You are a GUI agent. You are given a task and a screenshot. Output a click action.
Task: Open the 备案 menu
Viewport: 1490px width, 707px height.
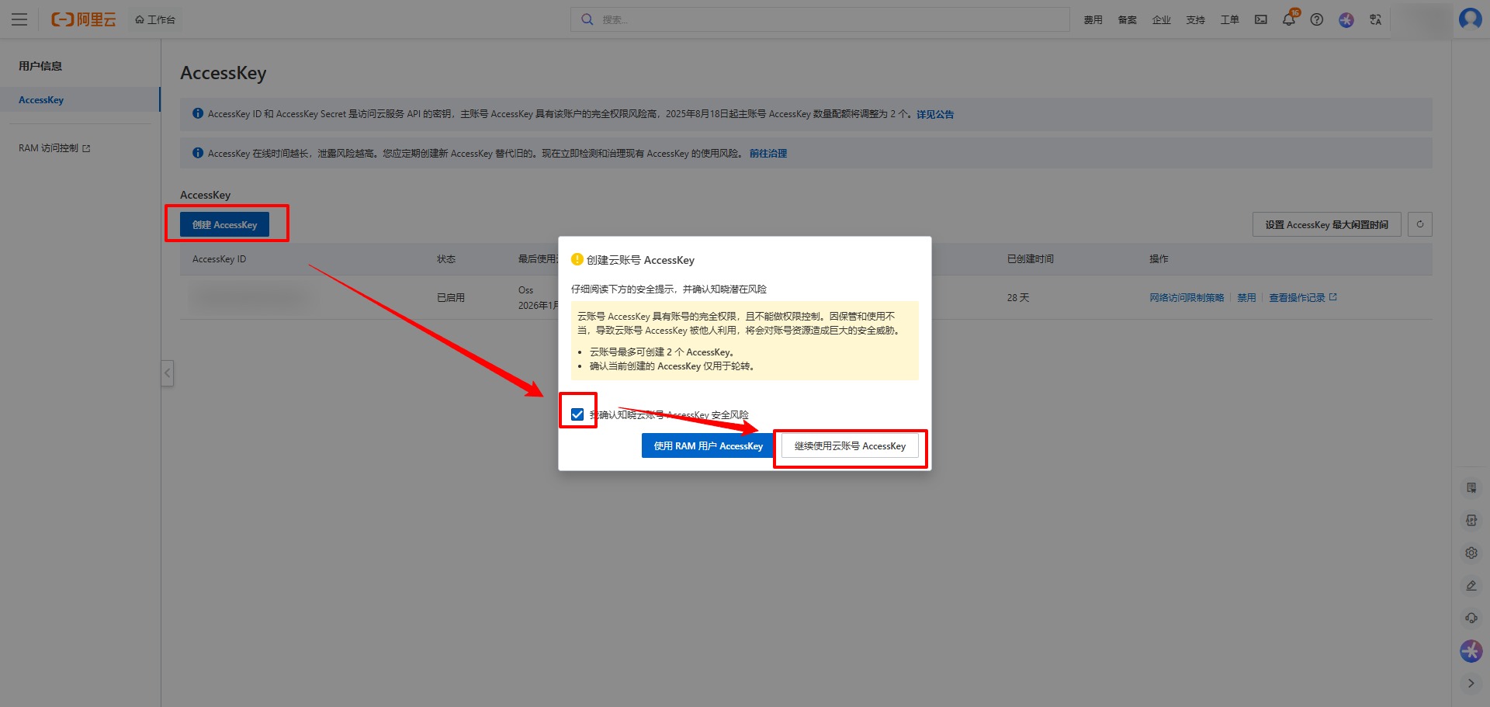[1127, 20]
